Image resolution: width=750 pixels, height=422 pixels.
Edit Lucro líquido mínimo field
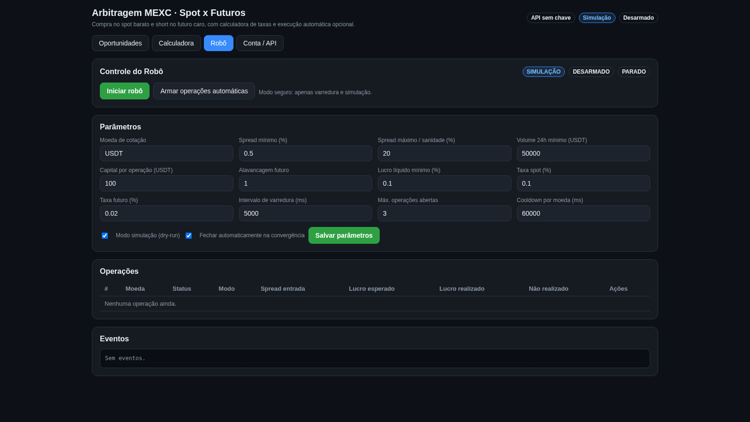point(444,183)
